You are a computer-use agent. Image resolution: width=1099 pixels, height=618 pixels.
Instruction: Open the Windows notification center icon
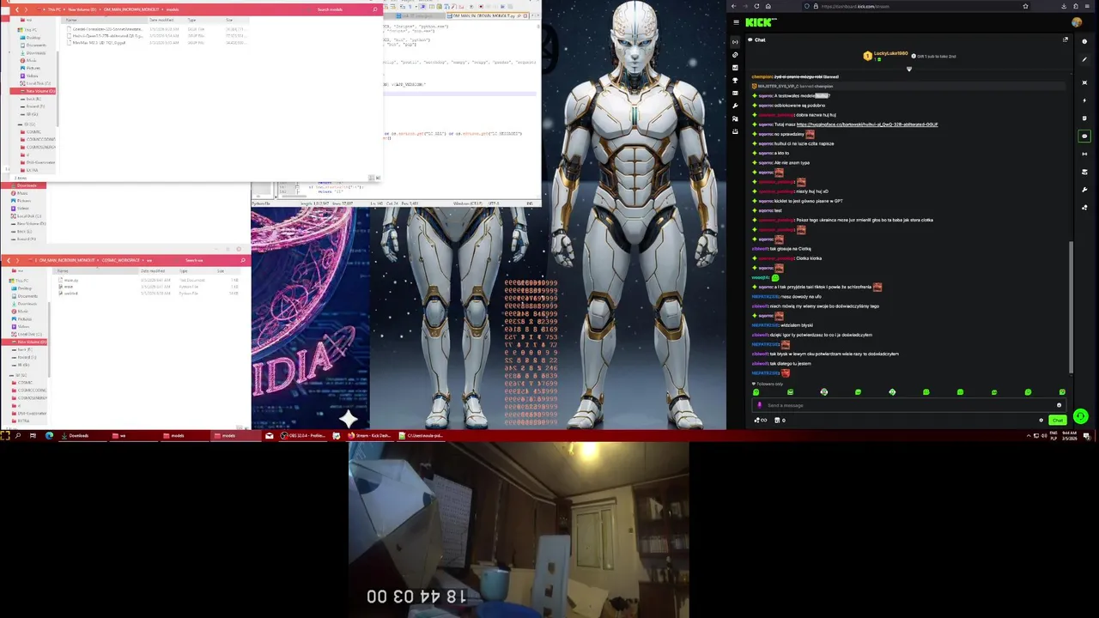click(x=1087, y=436)
